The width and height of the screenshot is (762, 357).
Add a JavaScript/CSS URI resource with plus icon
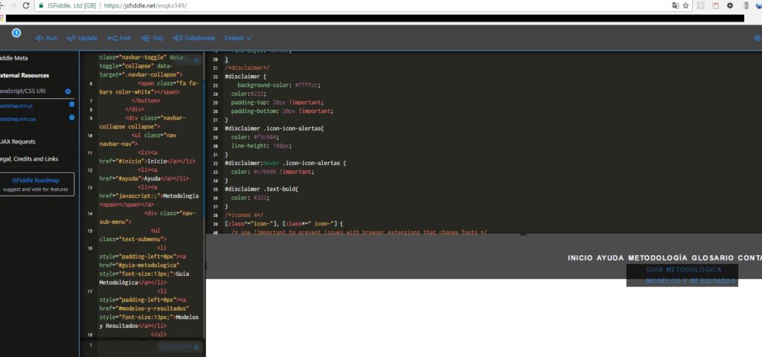68,91
